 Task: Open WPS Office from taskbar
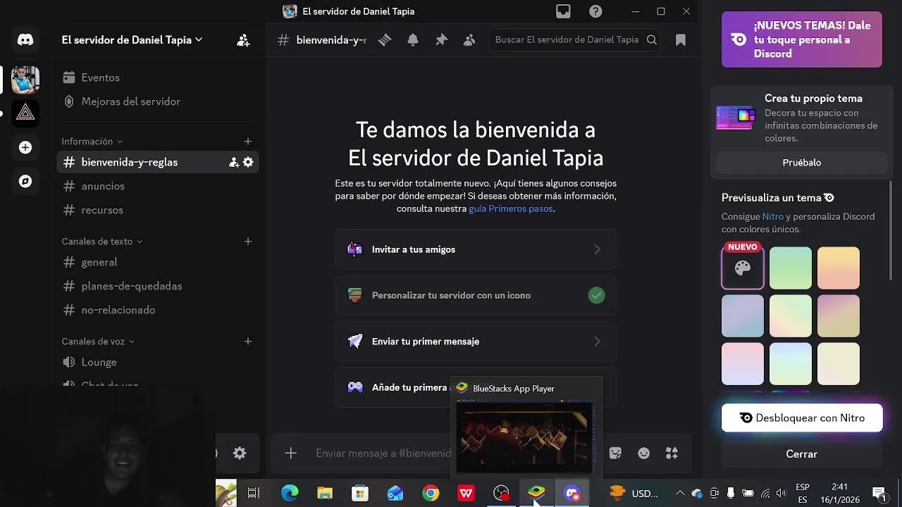coord(466,494)
